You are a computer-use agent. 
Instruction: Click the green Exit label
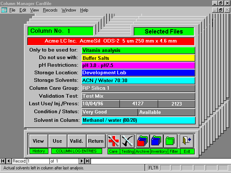tap(187, 151)
